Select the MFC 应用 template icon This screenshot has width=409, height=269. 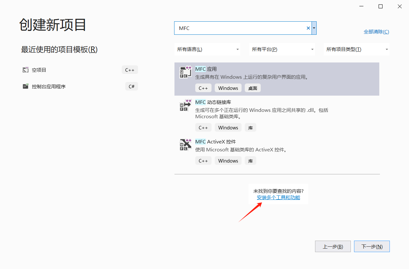coord(185,72)
